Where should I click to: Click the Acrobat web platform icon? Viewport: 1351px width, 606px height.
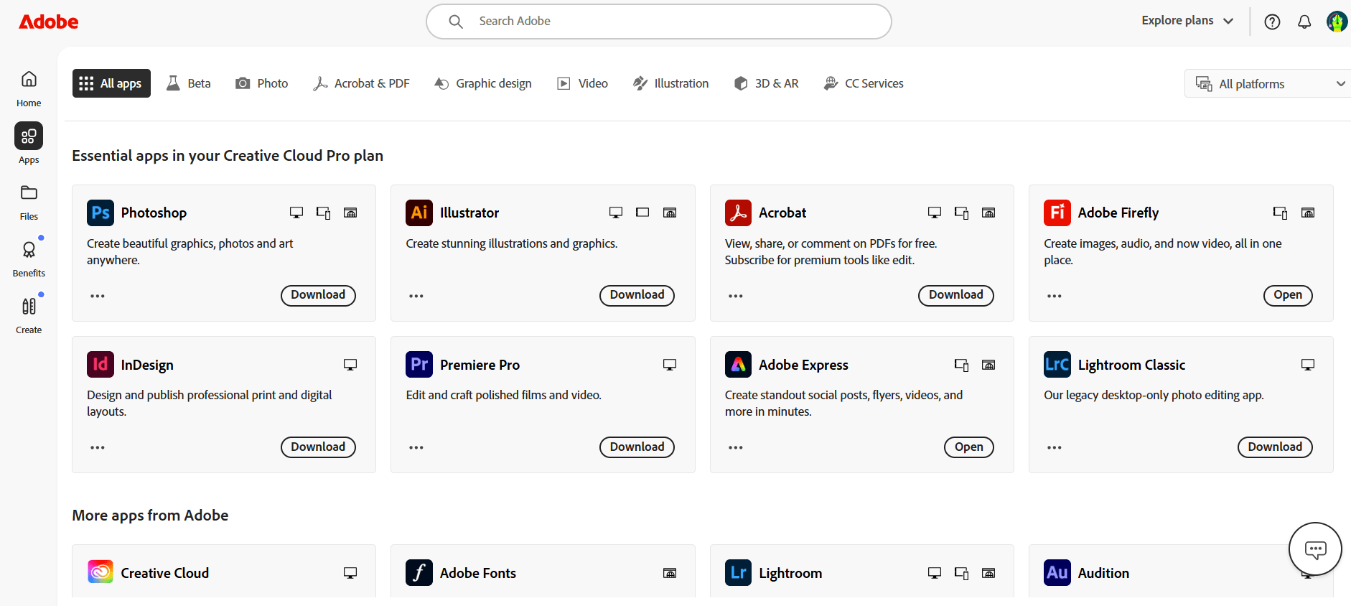988,213
